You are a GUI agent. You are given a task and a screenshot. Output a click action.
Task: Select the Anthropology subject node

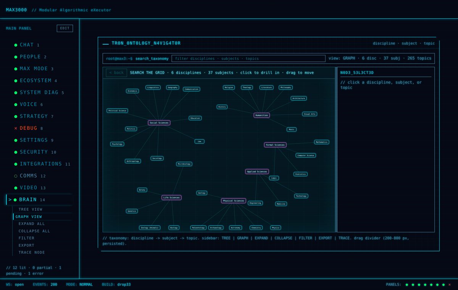click(133, 161)
